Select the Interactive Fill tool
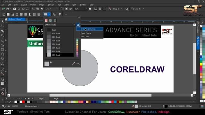The image size is (205, 115). 3,94
